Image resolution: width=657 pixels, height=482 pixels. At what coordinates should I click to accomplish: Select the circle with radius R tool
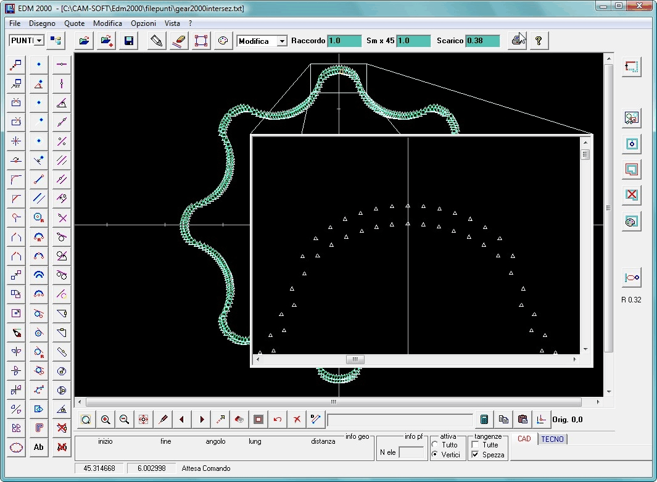38,217
